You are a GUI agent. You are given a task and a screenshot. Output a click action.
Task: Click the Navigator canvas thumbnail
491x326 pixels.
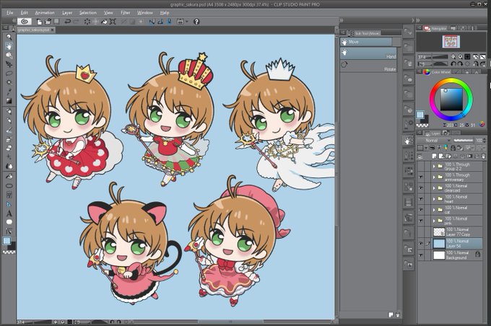point(451,42)
